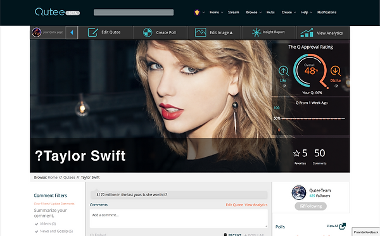
Task: Open the shield badge icon in the header
Action: 197,13
